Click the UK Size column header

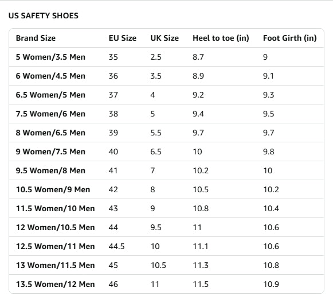click(x=164, y=38)
